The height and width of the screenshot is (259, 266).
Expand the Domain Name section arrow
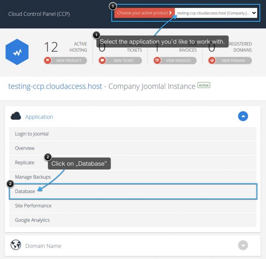pos(243,245)
